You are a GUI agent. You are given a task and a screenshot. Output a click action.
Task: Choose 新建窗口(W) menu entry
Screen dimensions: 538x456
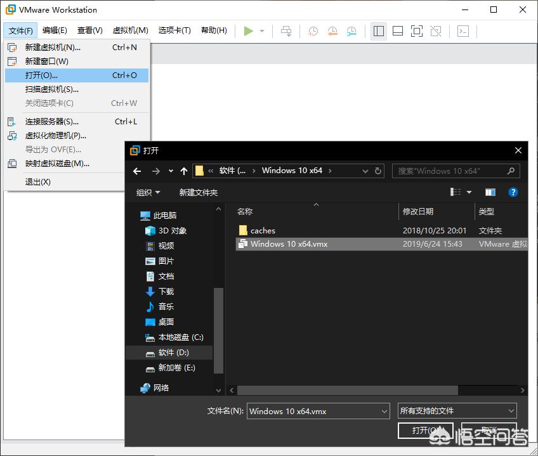coord(77,62)
